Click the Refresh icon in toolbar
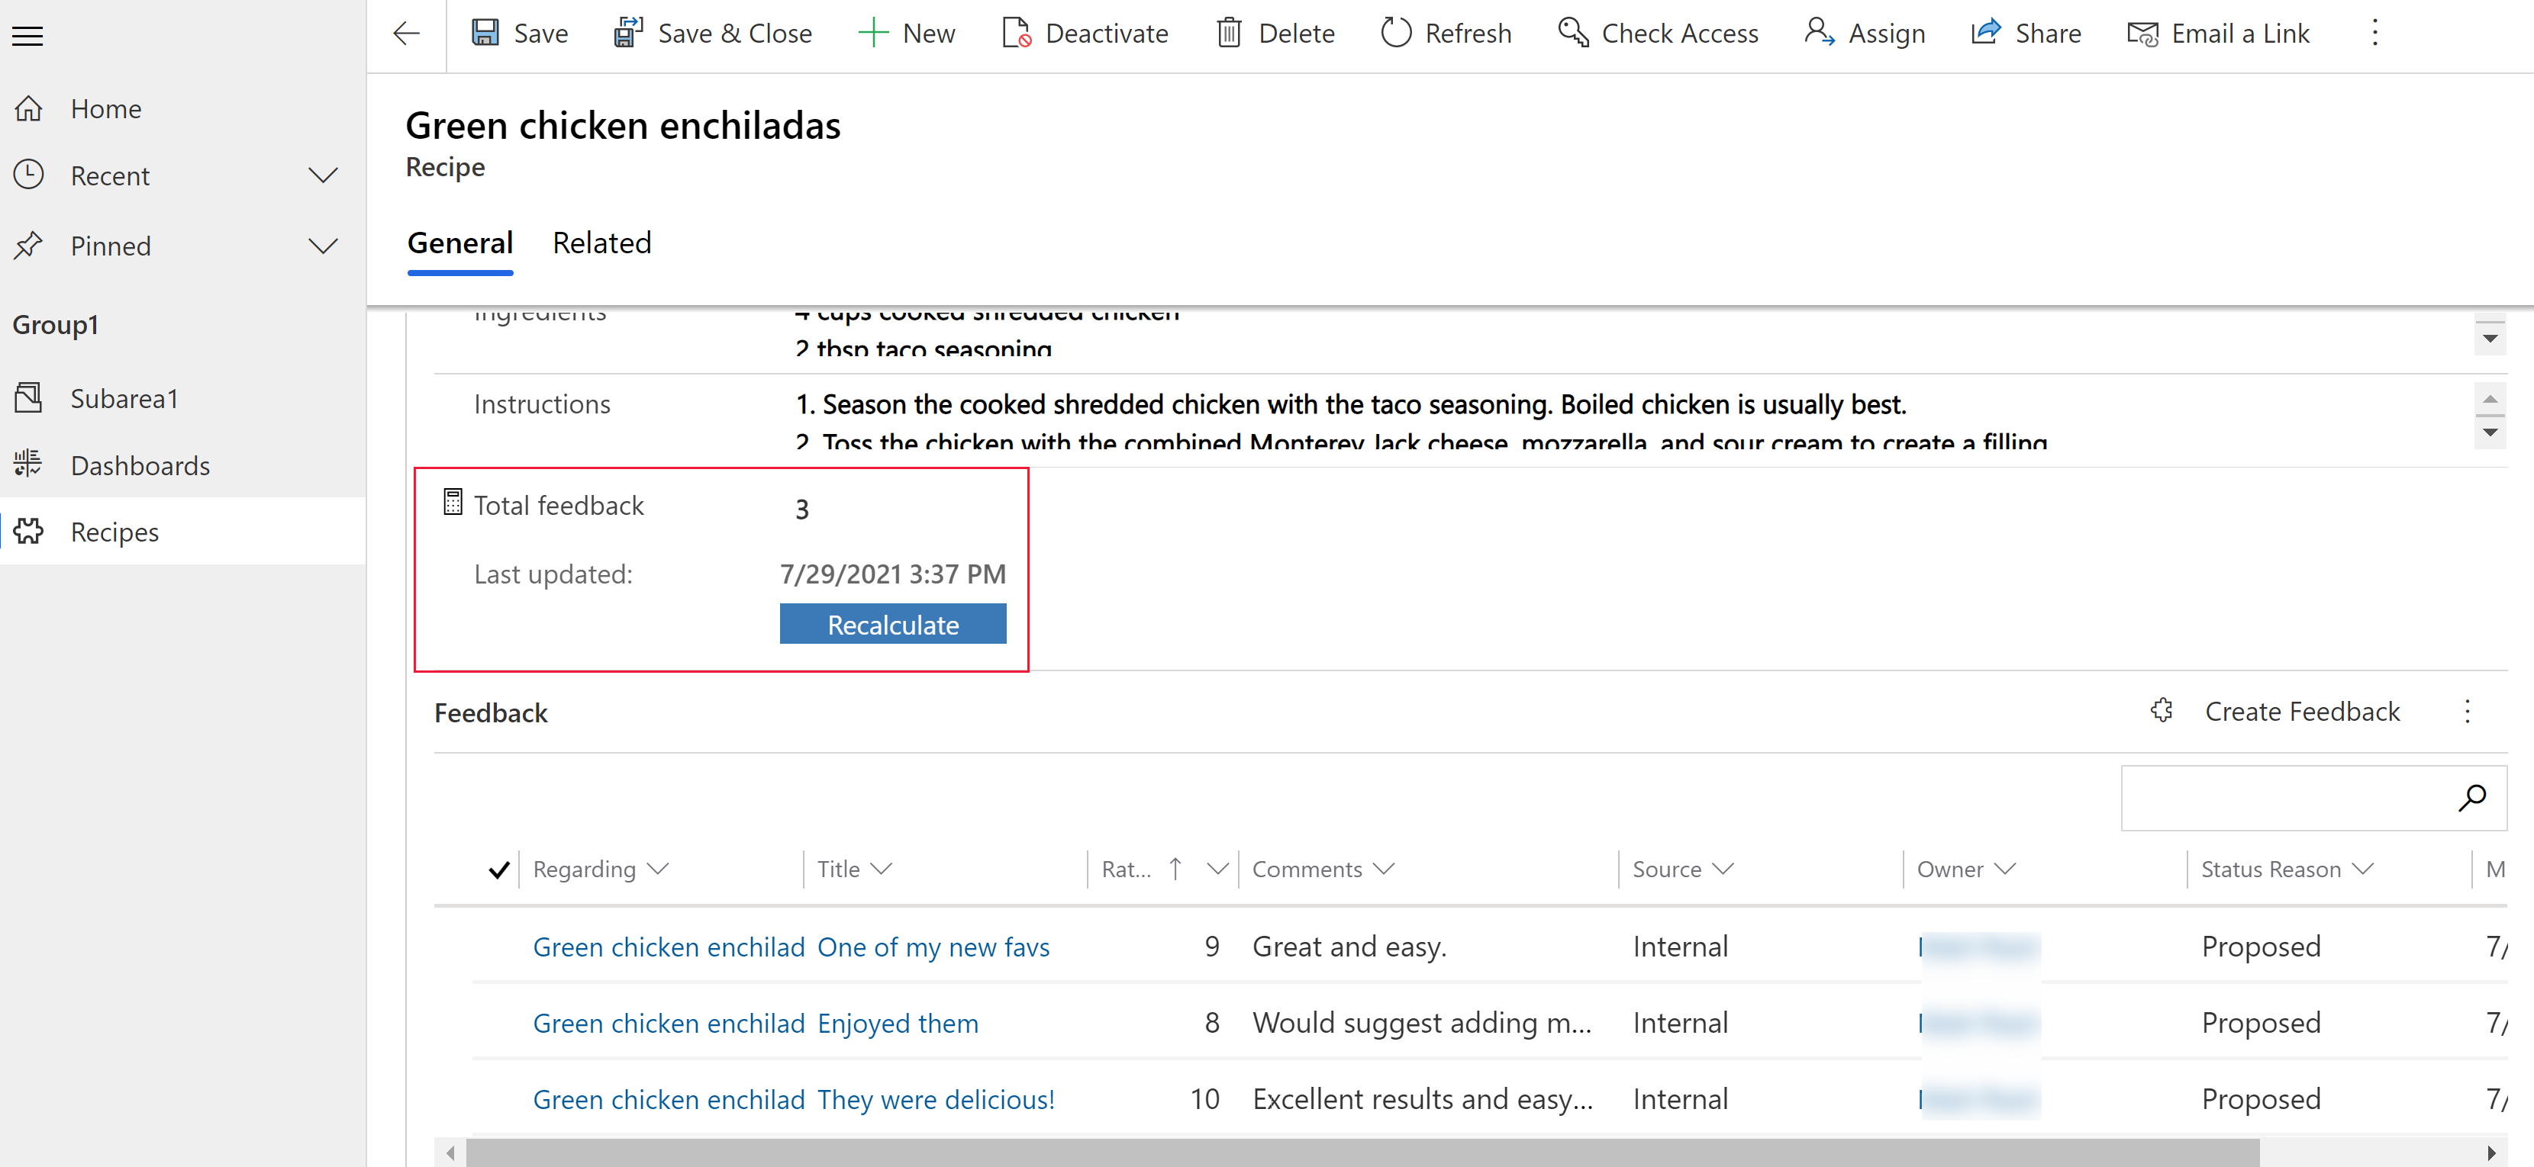This screenshot has width=2534, height=1167. (x=1394, y=31)
